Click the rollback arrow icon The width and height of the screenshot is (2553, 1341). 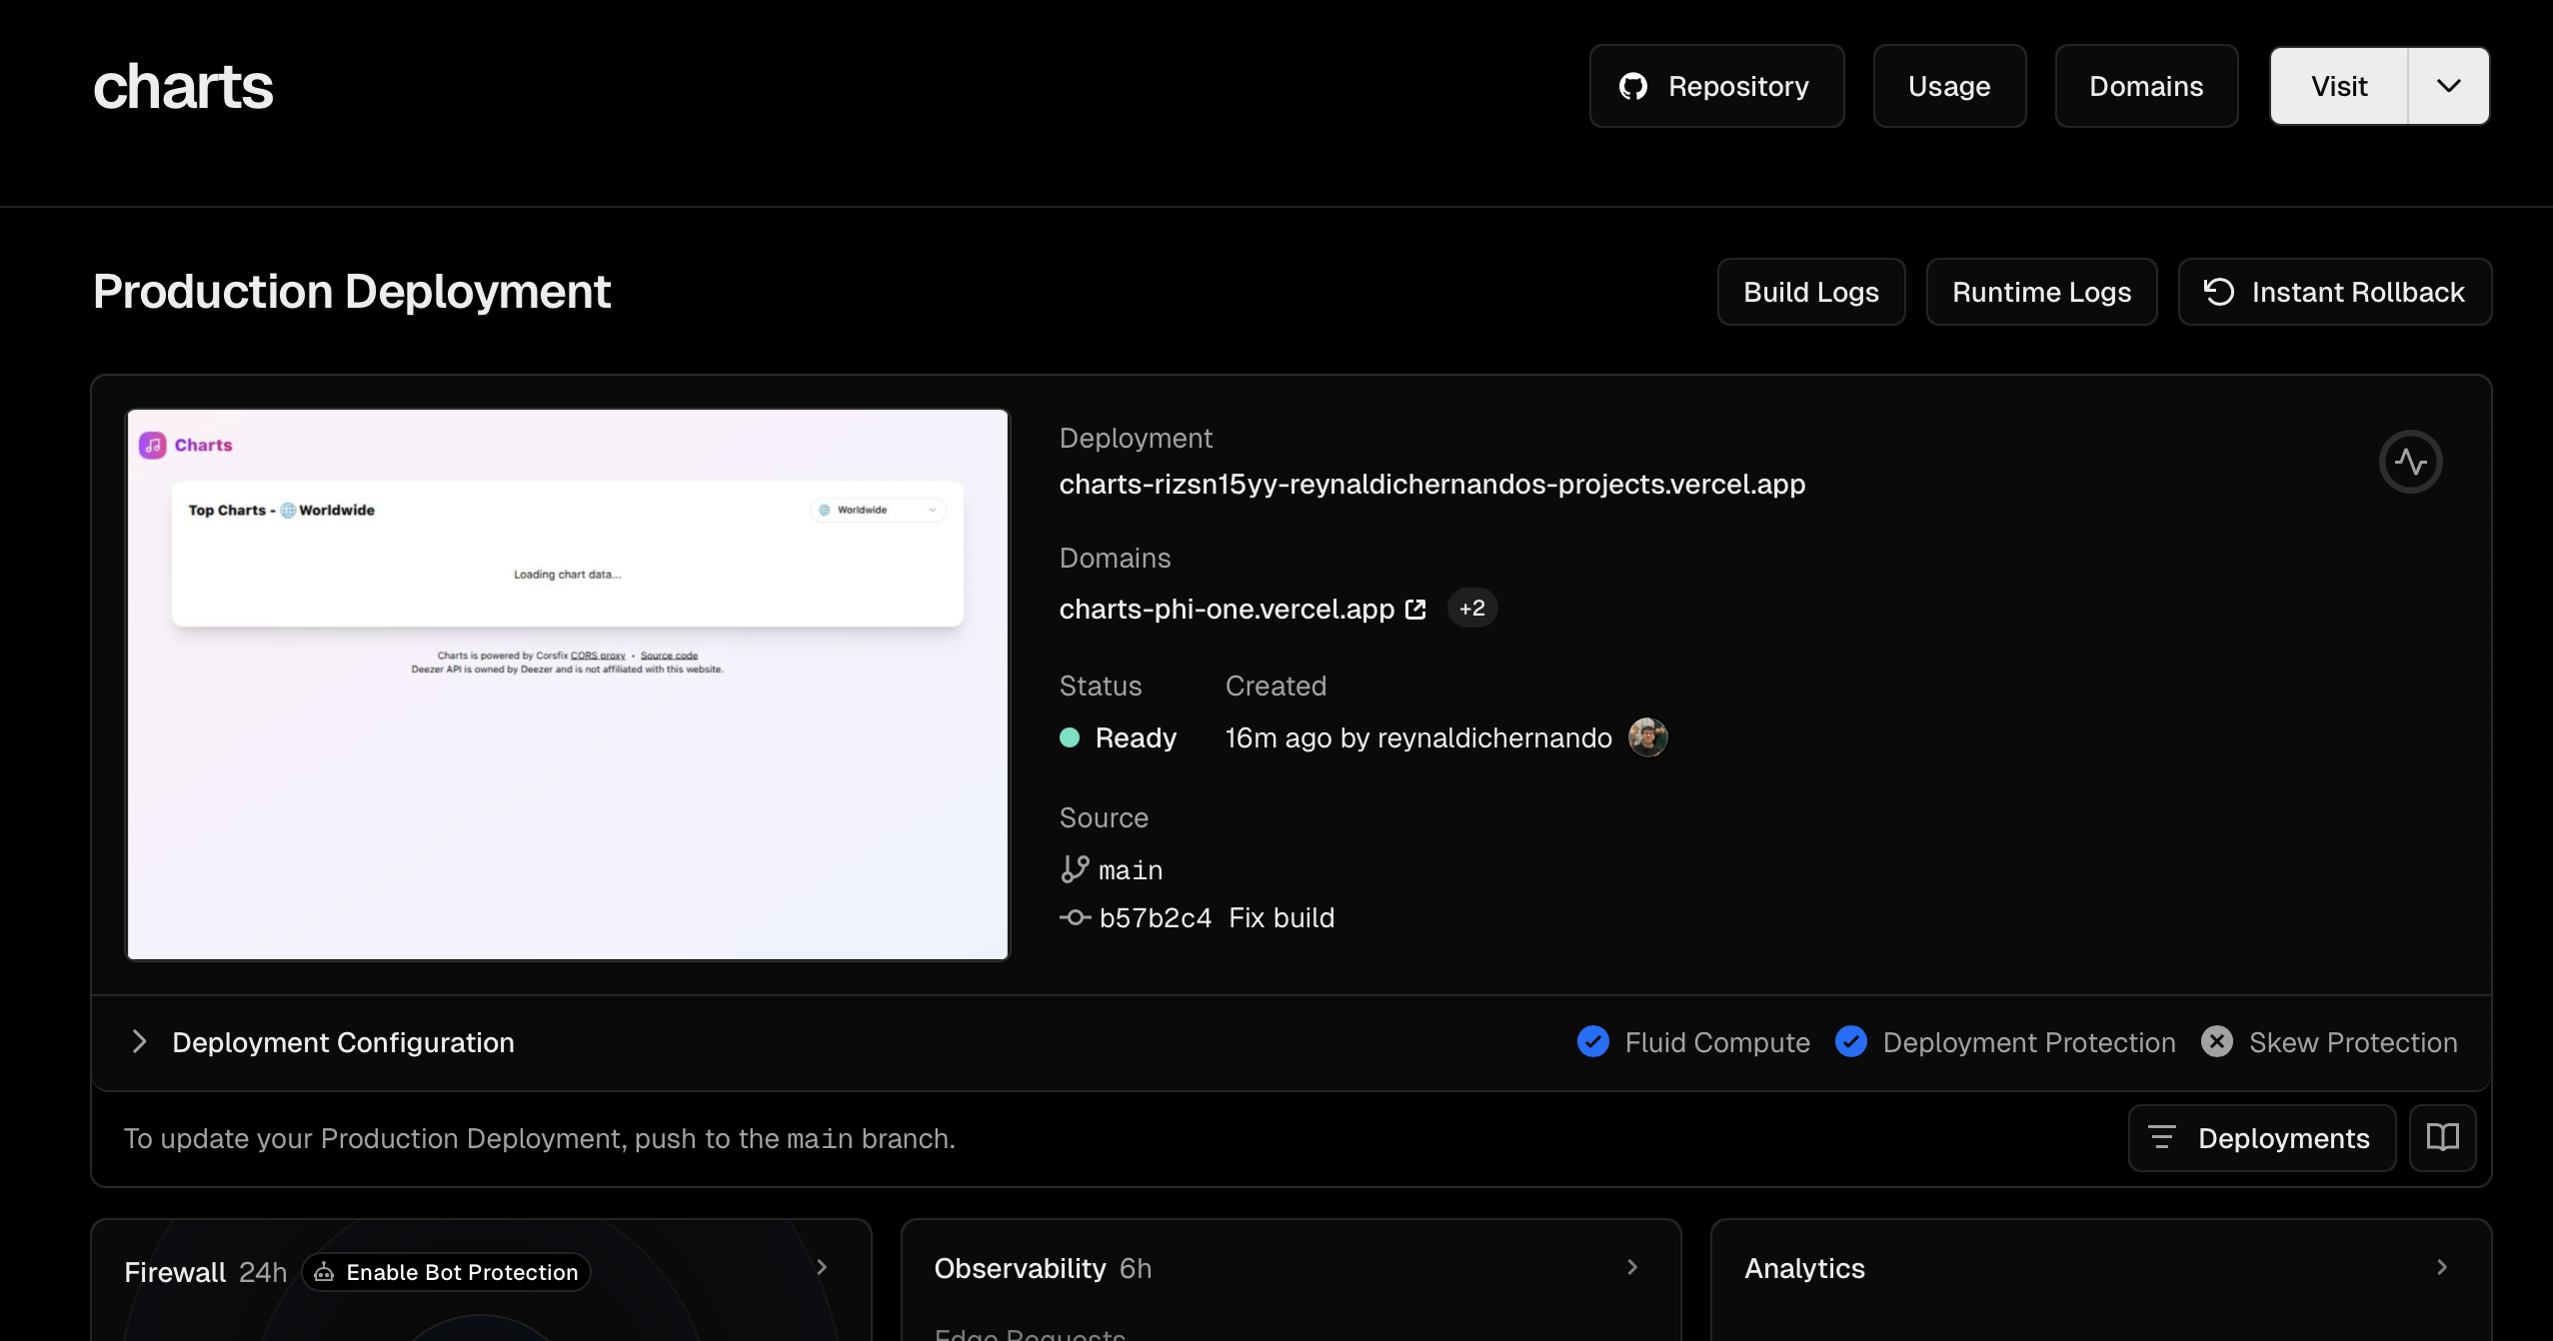pos(2219,292)
